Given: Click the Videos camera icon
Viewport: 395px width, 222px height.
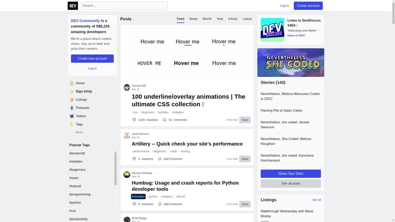Looking at the screenshot, I should point(72,116).
